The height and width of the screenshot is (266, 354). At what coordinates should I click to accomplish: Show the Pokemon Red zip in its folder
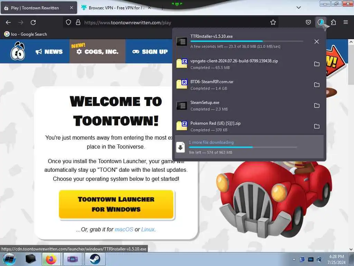click(317, 126)
